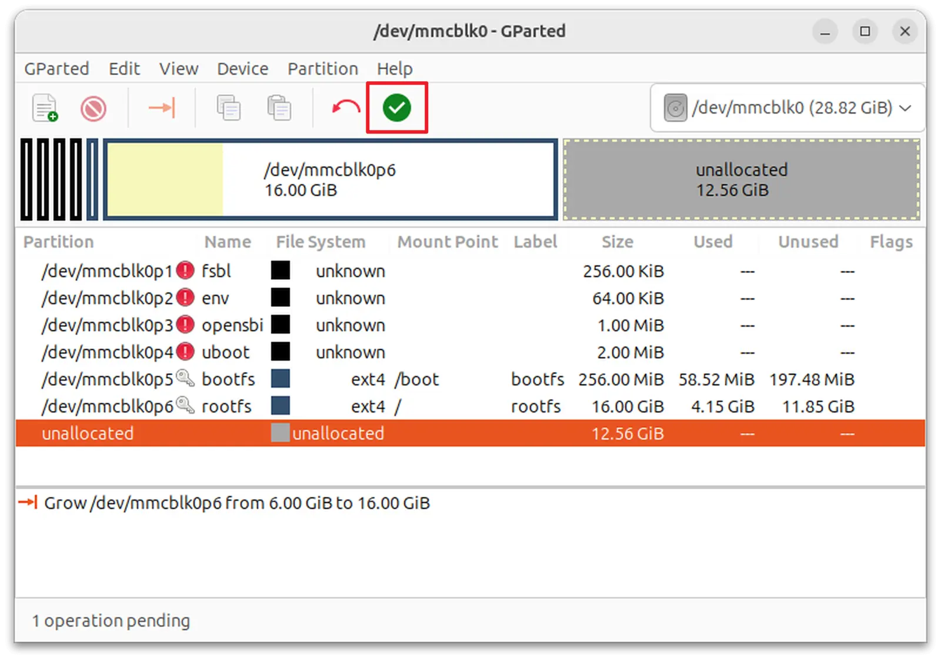Click the Unused column header
Image resolution: width=941 pixels, height=659 pixels.
pyautogui.click(x=808, y=242)
